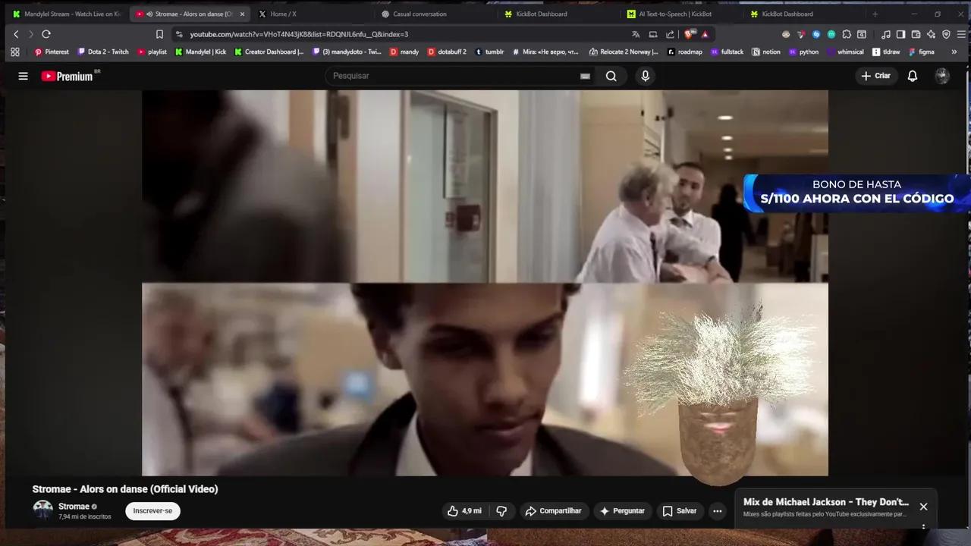Close the Stromae - Alors on danse tab

(242, 14)
